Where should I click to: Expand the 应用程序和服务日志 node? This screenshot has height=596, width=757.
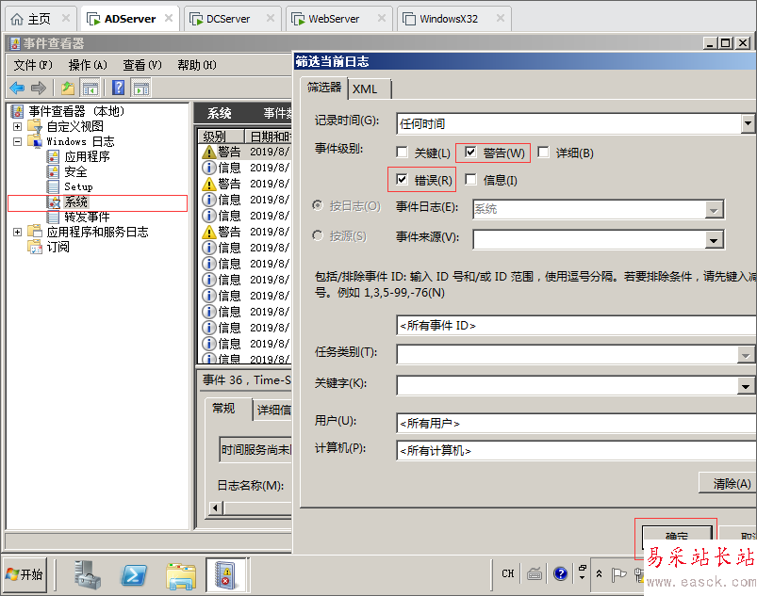(17, 232)
